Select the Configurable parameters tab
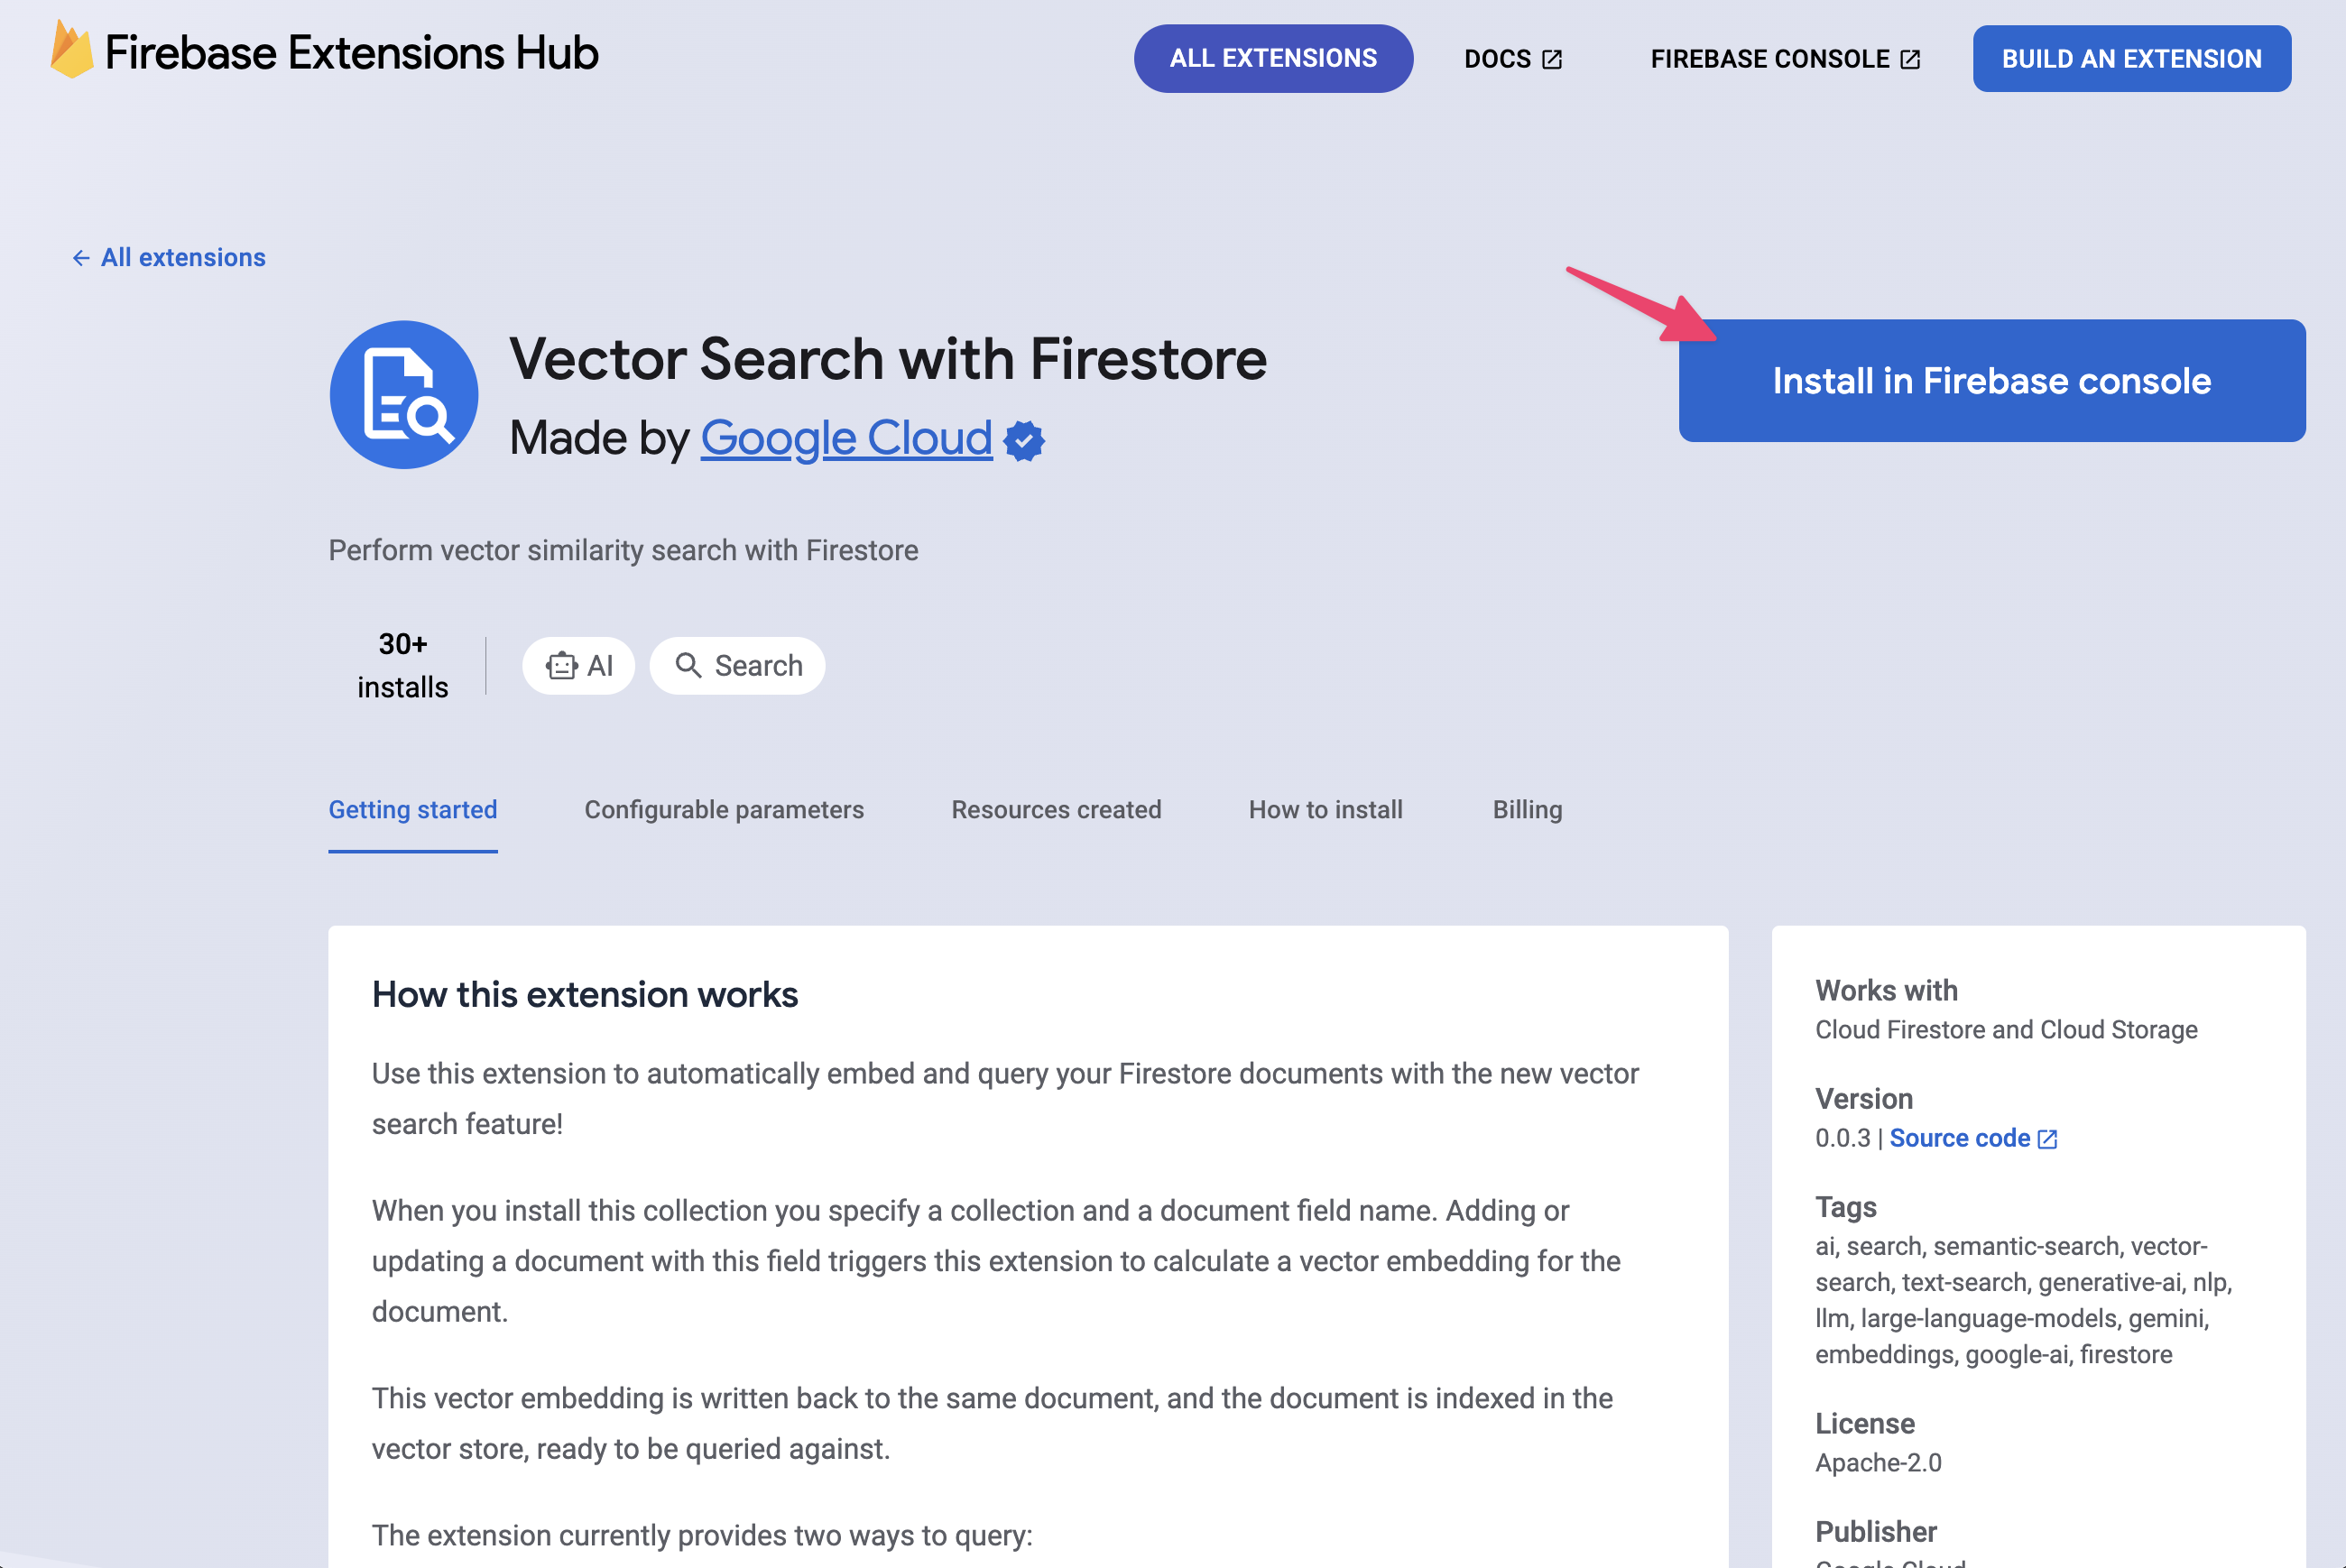This screenshot has height=1568, width=2346. (725, 808)
